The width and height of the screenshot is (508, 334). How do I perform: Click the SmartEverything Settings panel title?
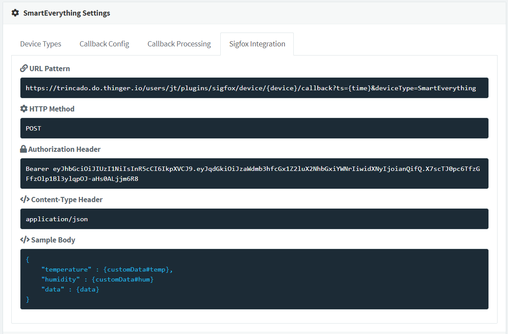(66, 13)
